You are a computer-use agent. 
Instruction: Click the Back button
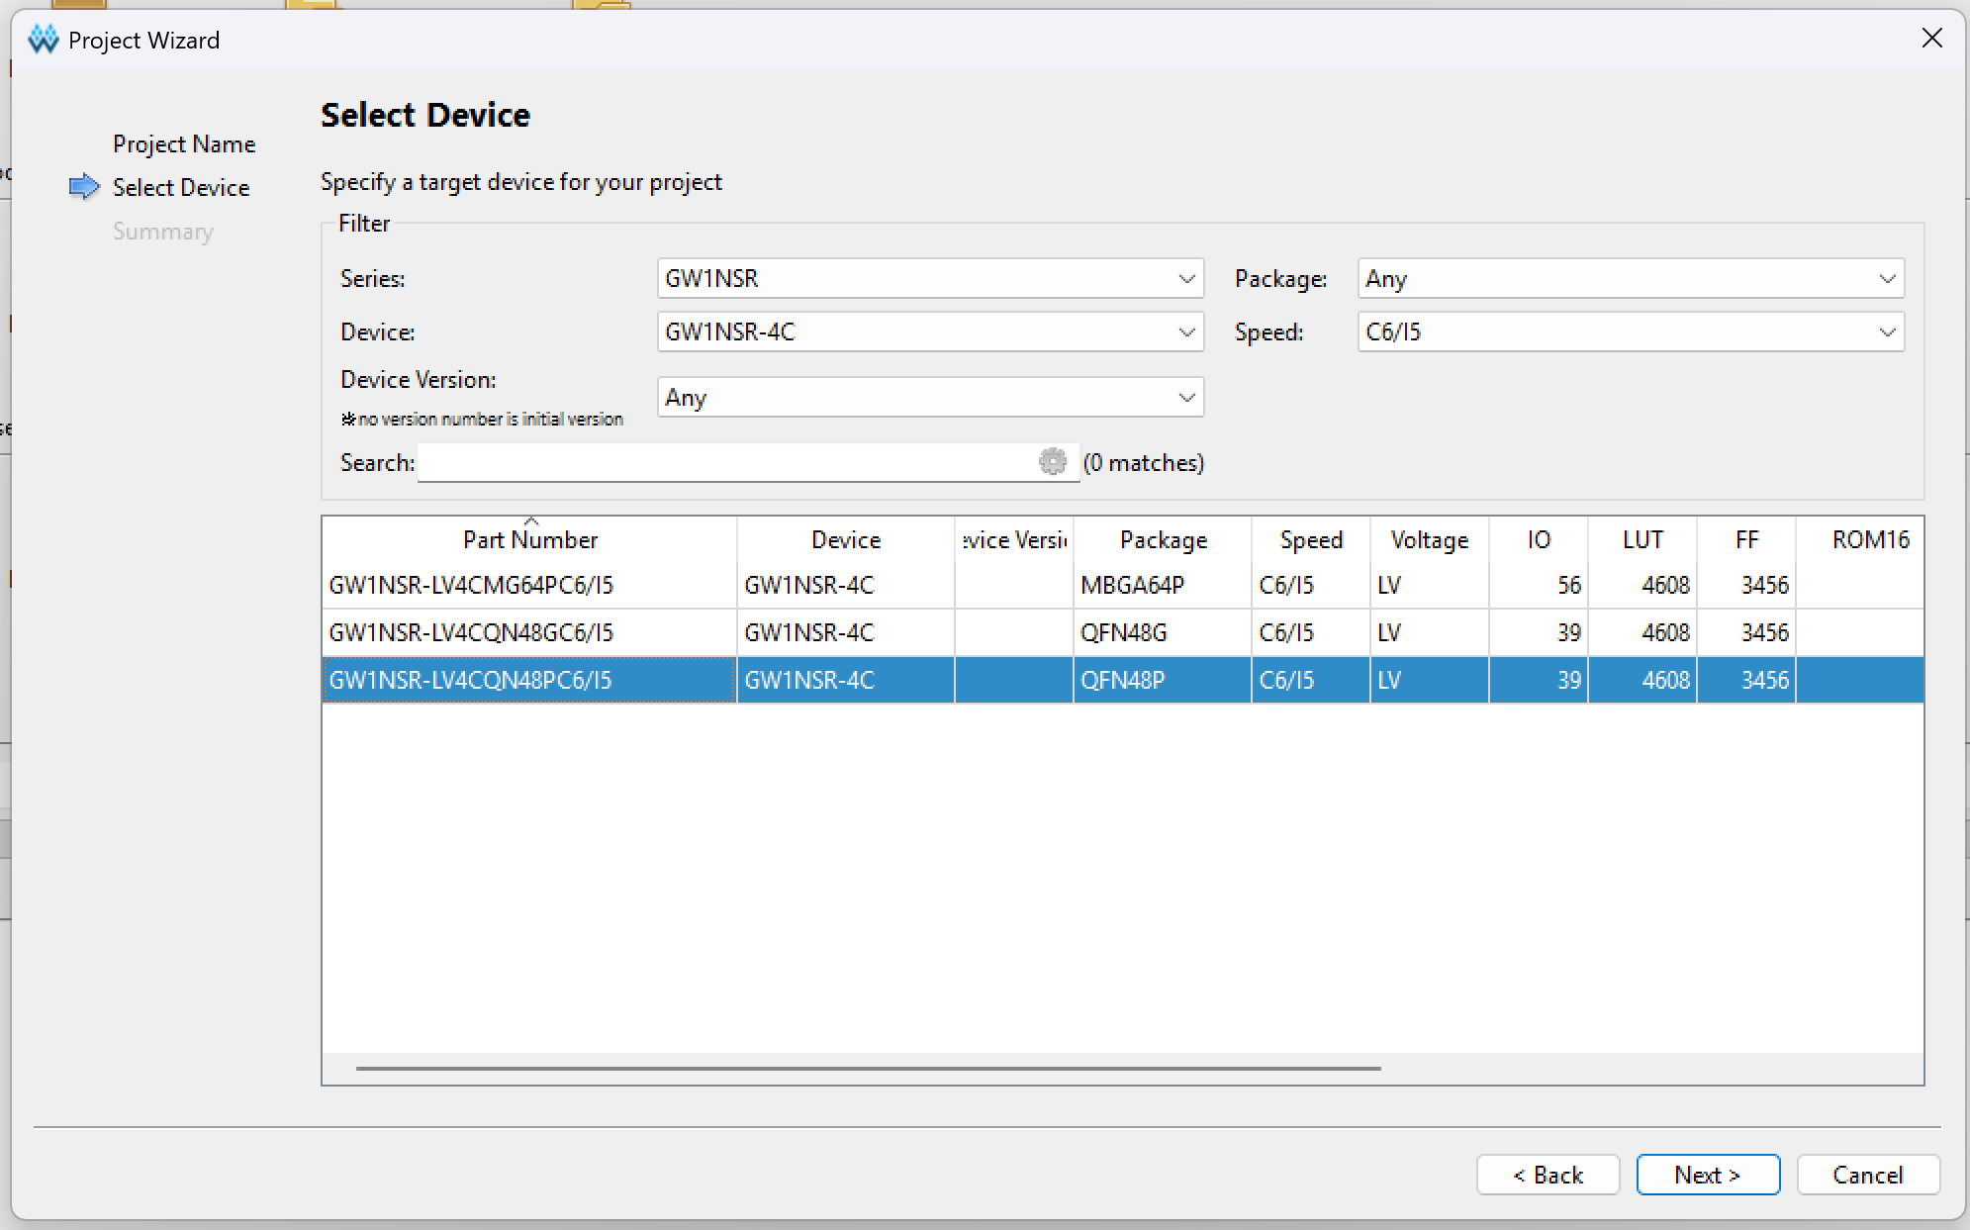tap(1548, 1175)
